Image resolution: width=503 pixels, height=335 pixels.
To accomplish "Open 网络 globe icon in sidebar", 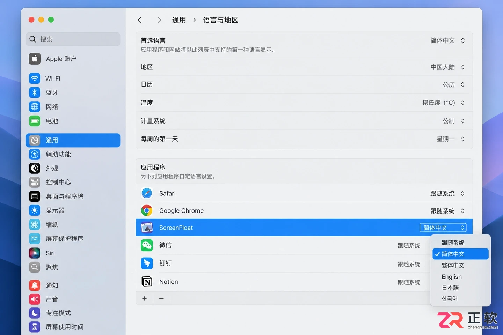I will point(35,106).
